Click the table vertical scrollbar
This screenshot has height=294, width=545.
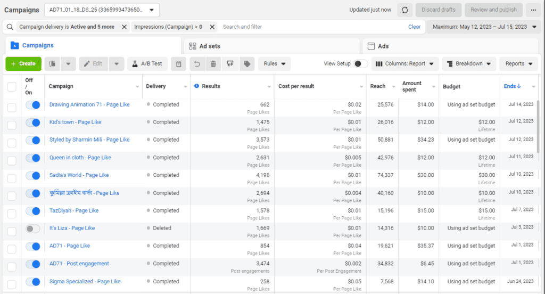539,126
